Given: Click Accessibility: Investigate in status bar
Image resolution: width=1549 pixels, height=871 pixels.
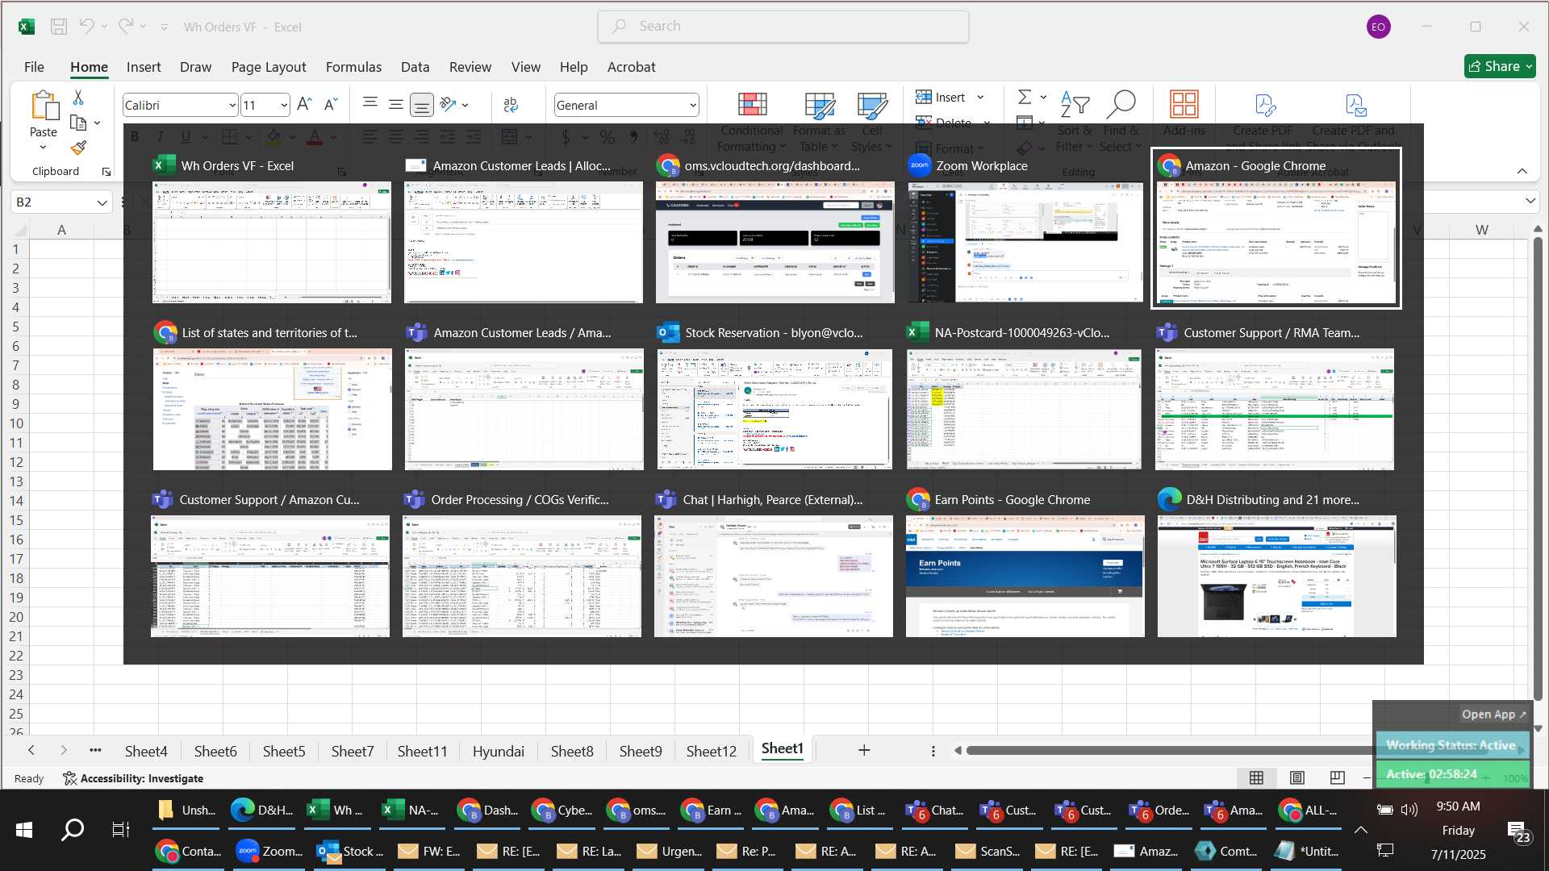Looking at the screenshot, I should [133, 778].
